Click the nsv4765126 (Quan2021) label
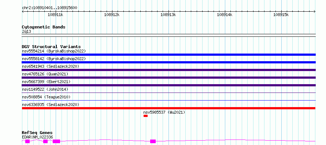The width and height of the screenshot is (326, 145). pyautogui.click(x=45, y=74)
